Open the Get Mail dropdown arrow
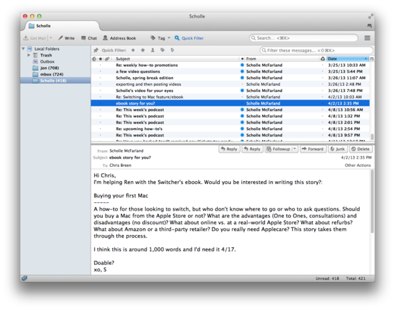395x310 pixels. click(50, 38)
